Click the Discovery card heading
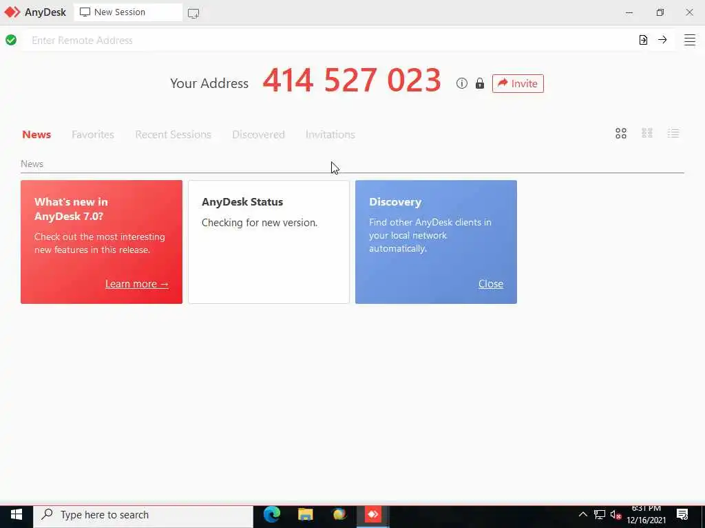Screen dimensions: 705x528 (395, 202)
